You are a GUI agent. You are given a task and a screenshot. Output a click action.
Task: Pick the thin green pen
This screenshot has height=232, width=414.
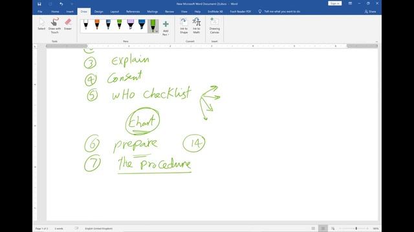119,24
